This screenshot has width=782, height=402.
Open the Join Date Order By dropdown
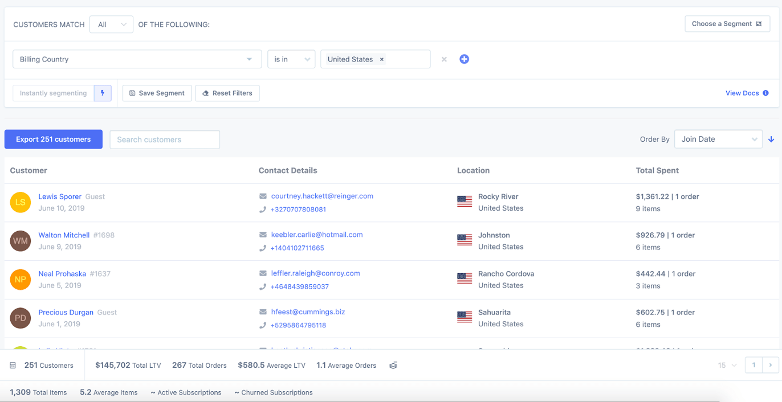pyautogui.click(x=718, y=139)
